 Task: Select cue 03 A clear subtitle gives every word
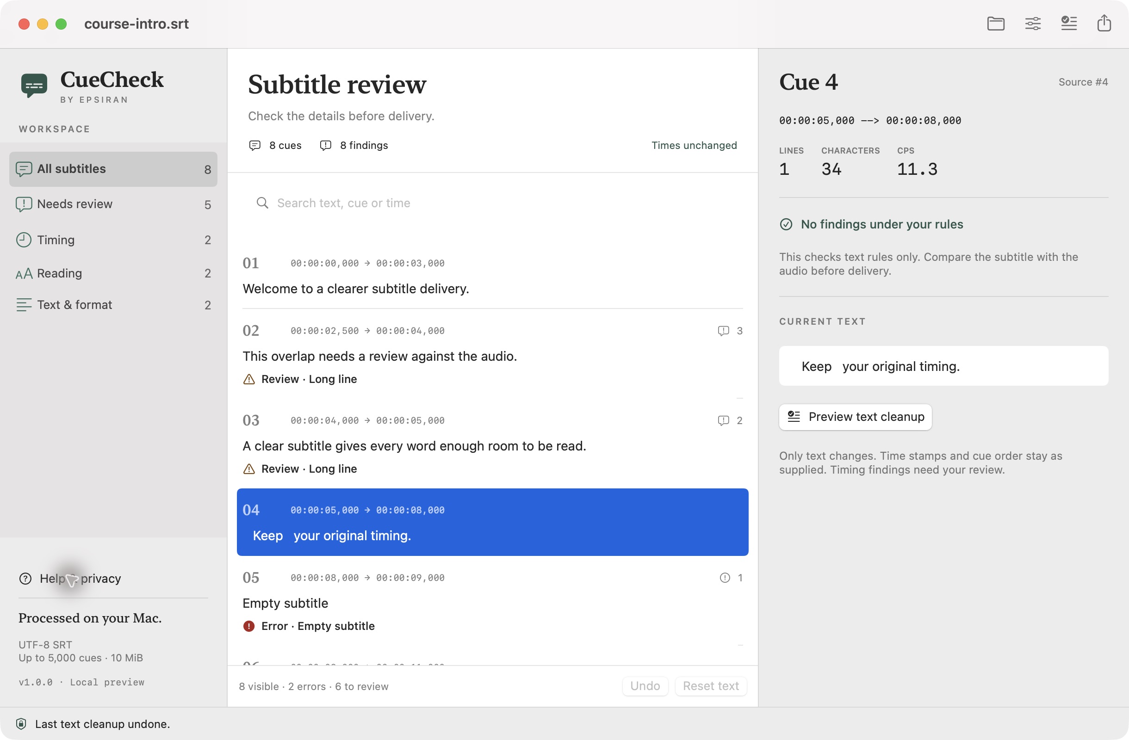pos(492,444)
